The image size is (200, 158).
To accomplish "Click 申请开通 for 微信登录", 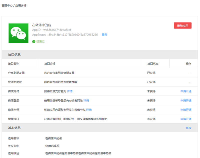I will (186, 100).
